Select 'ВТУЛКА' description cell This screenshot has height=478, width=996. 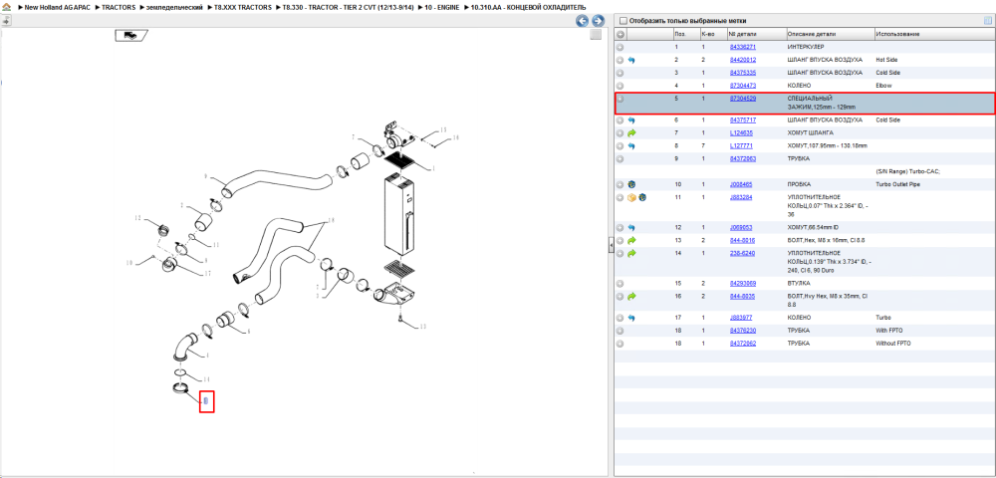click(799, 283)
